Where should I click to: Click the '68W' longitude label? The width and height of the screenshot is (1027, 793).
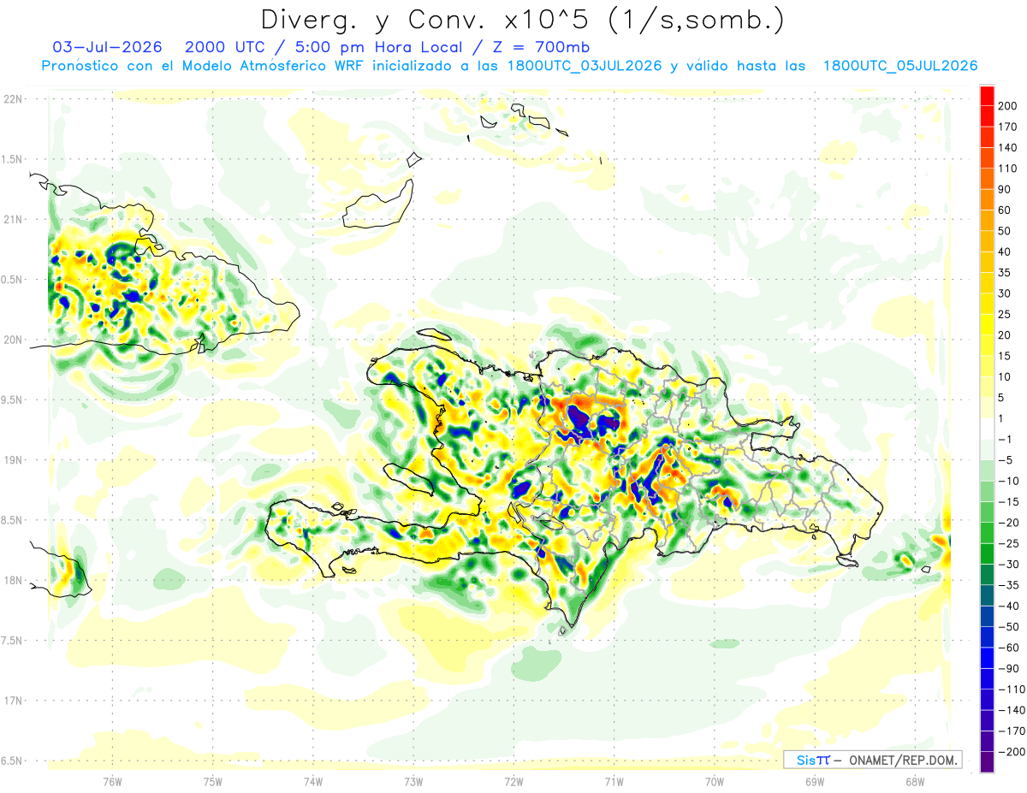[x=915, y=781]
